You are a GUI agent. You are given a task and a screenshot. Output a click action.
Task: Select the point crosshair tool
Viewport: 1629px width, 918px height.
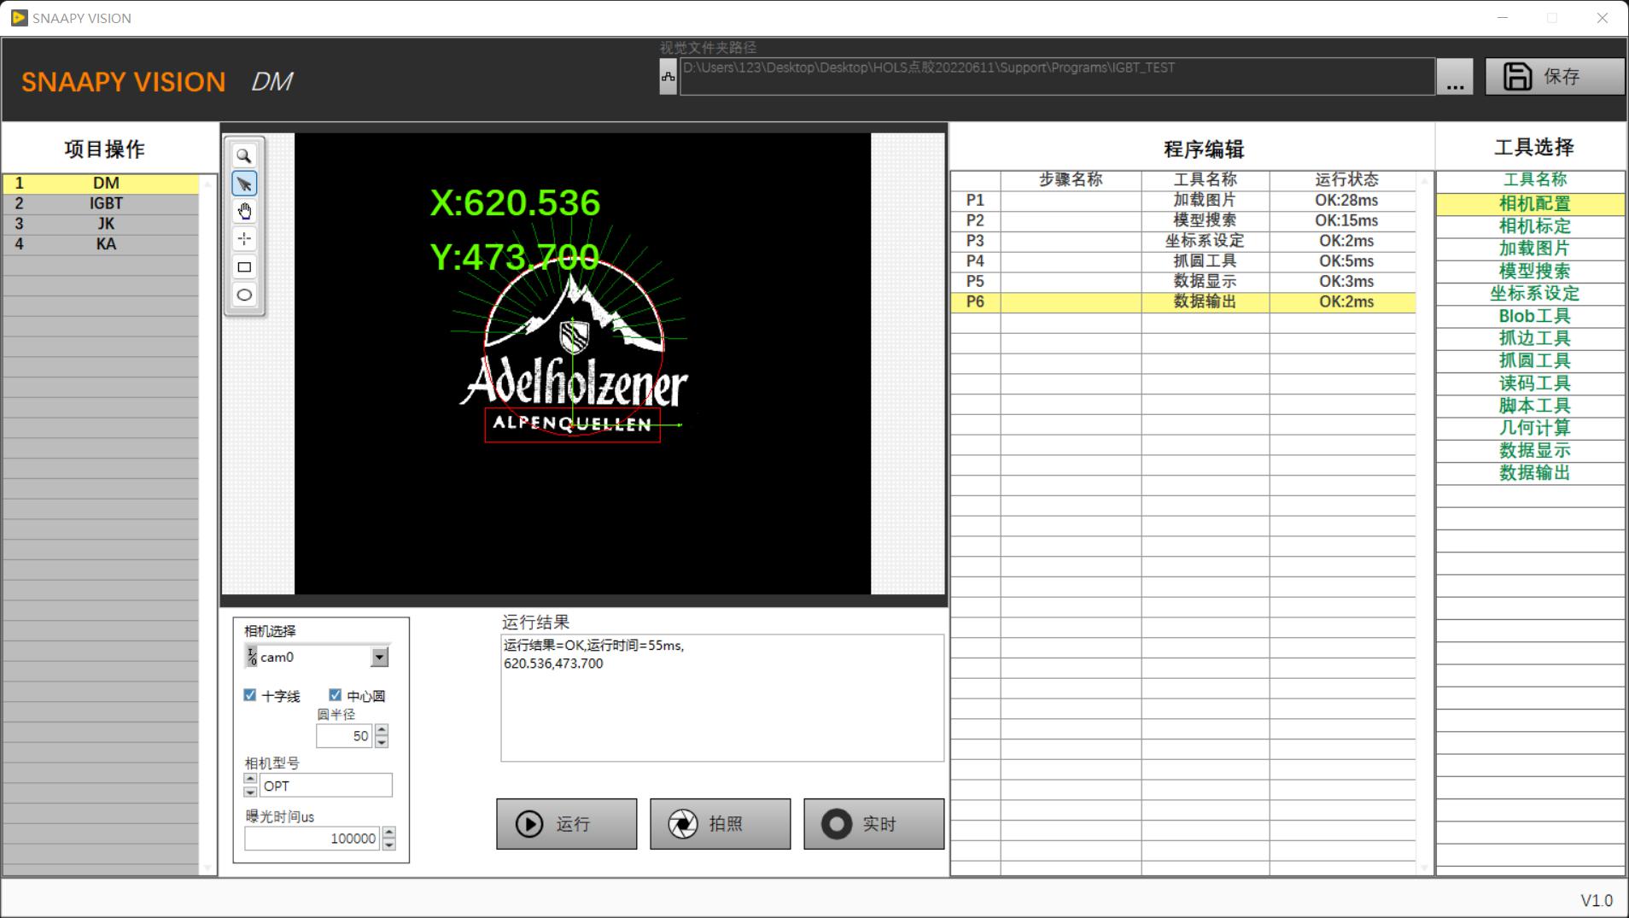coord(244,239)
